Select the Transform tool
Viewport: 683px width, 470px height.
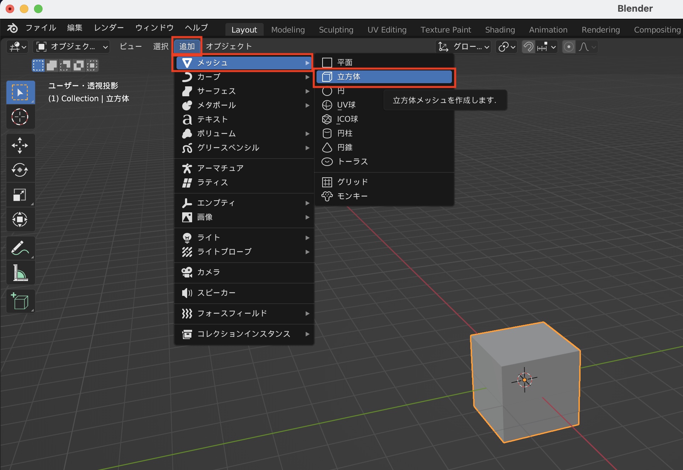click(20, 219)
